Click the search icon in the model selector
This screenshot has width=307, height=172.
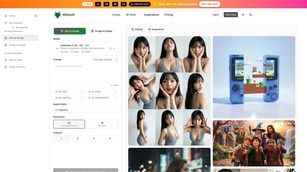point(110,49)
